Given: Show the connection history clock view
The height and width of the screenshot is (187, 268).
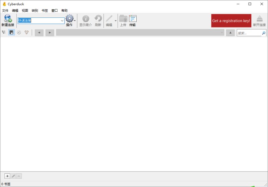Looking at the screenshot, I should 19,32.
